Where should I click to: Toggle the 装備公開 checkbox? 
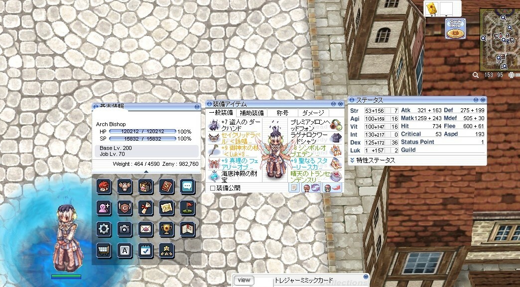click(213, 188)
